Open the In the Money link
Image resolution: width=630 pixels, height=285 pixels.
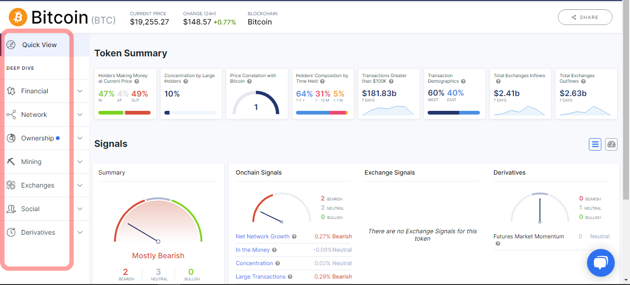(x=253, y=250)
